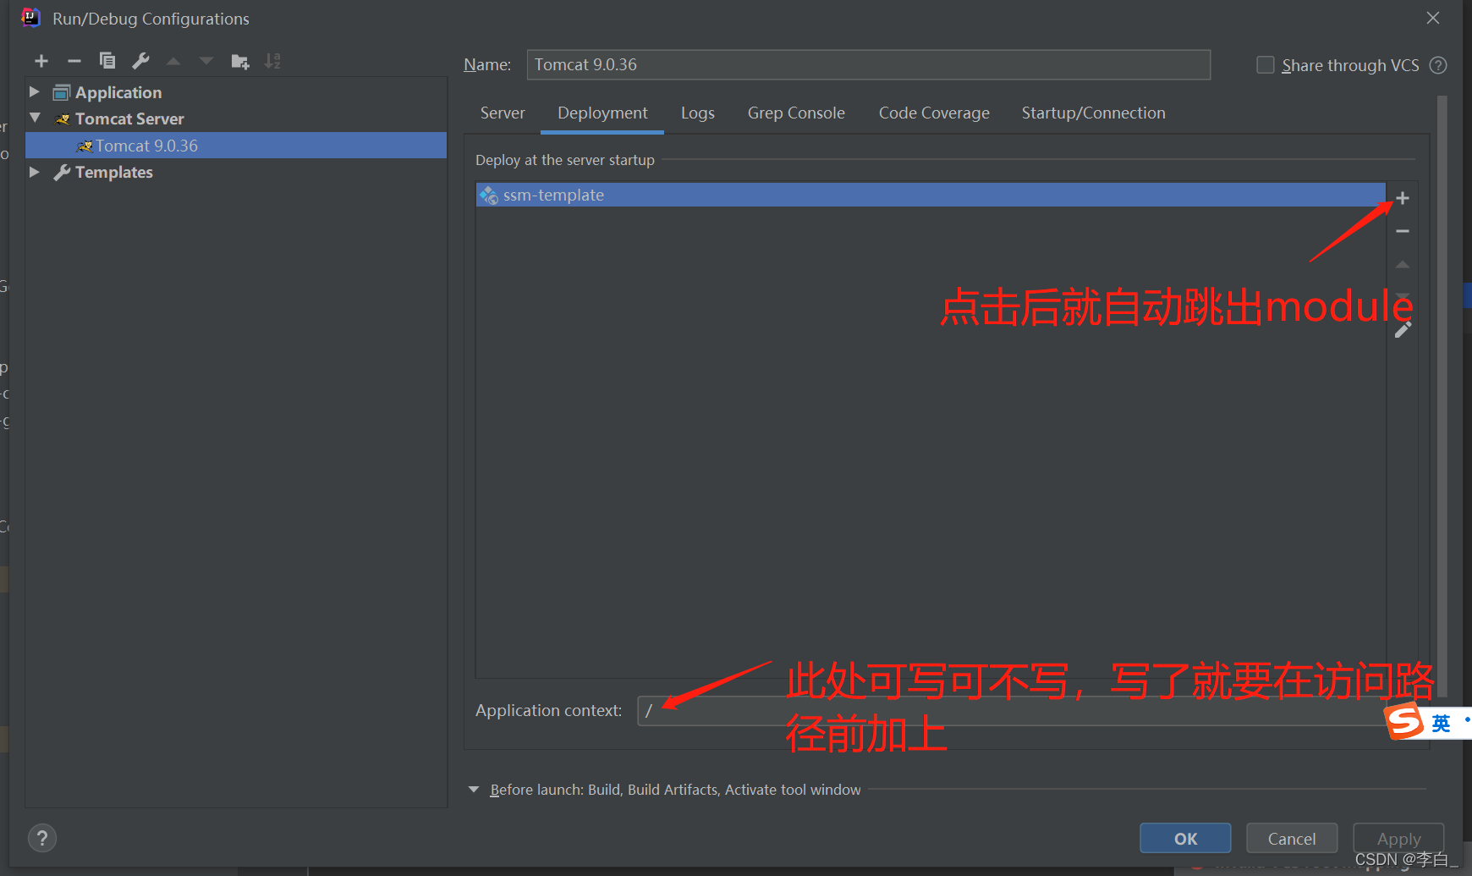Open dialog help question mark button
1472x876 pixels.
pyautogui.click(x=42, y=838)
